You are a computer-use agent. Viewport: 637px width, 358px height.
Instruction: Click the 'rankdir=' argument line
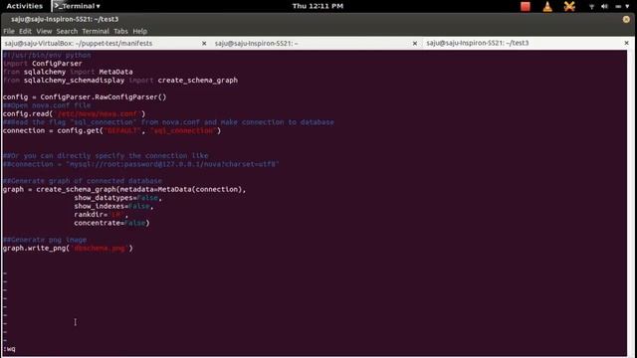(x=102, y=215)
